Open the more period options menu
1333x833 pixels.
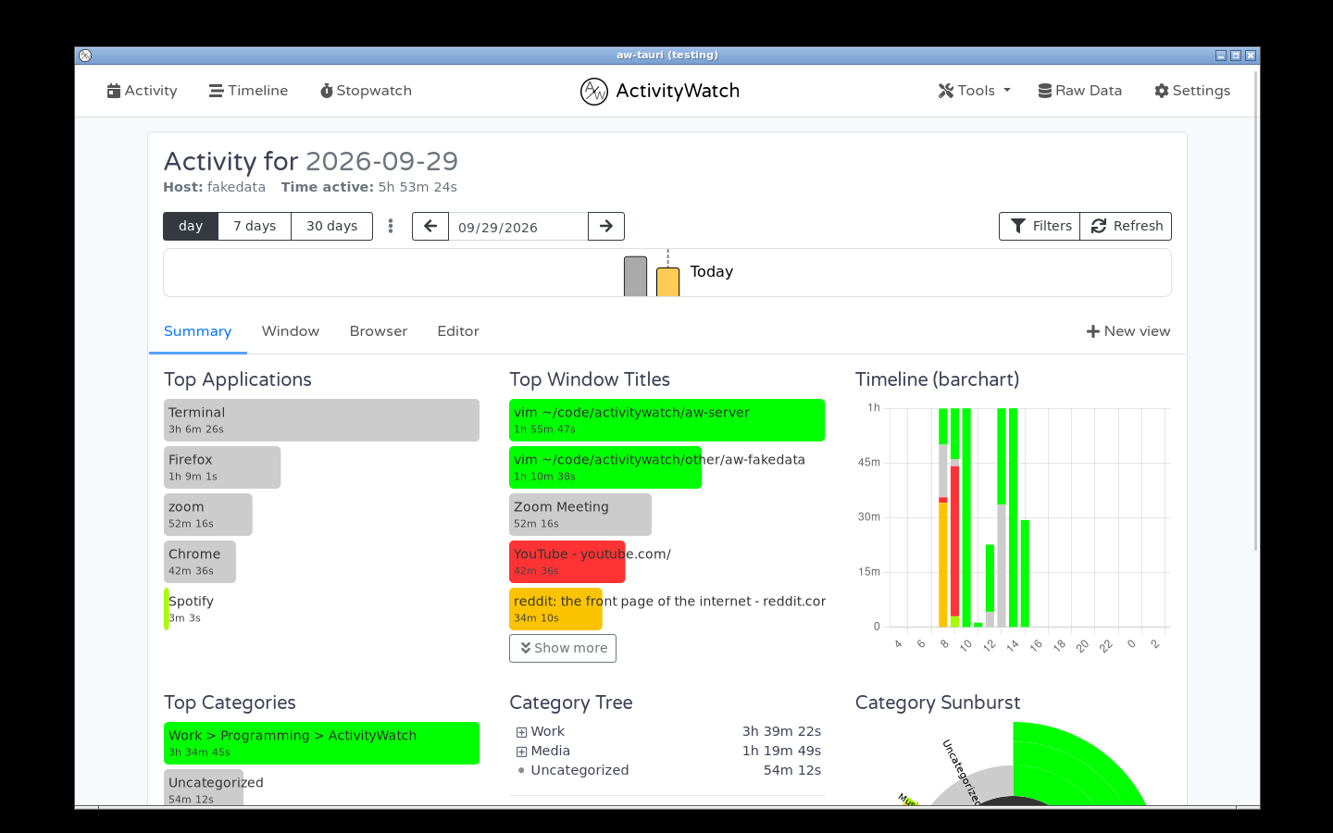pyautogui.click(x=391, y=226)
